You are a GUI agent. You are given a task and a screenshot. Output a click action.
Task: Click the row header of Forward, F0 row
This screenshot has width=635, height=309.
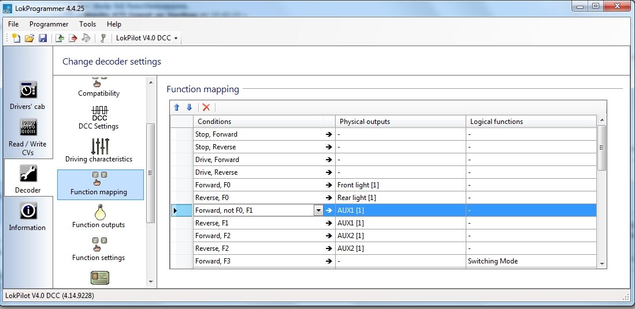(x=181, y=185)
